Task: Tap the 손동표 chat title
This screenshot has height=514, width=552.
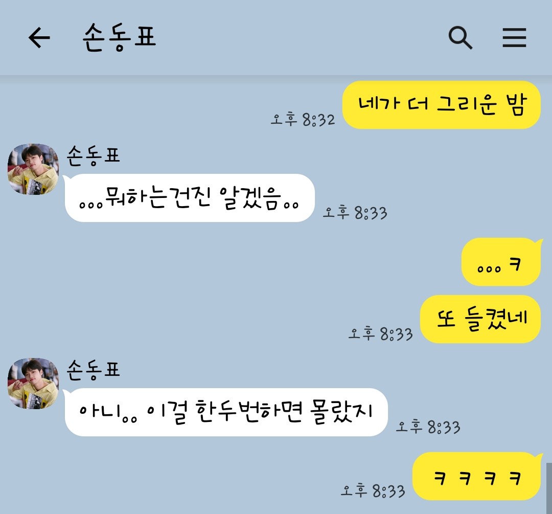Action: click(119, 38)
